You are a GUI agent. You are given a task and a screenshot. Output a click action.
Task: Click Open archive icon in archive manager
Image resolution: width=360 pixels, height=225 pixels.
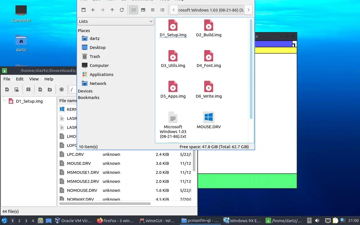[17, 89]
